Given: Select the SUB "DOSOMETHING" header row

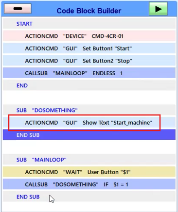Looking at the screenshot, I should (89, 110).
